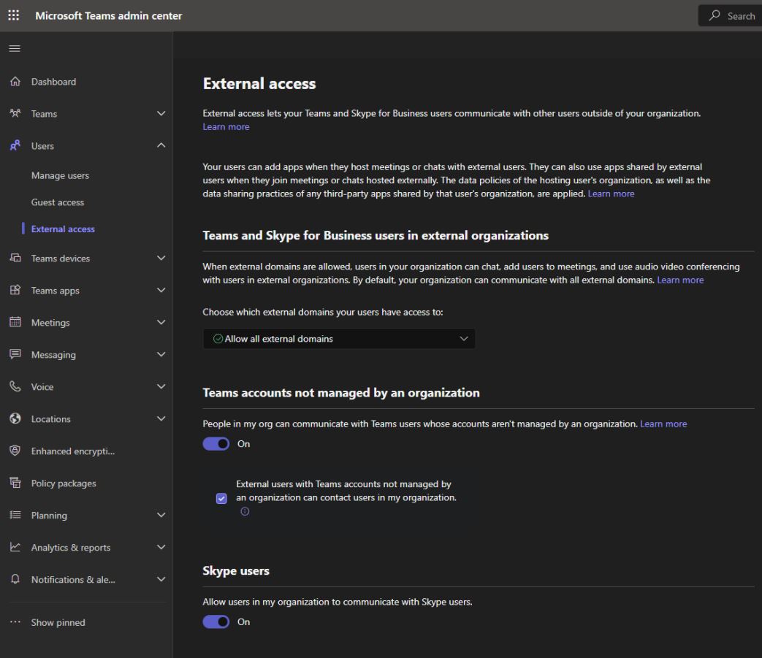Click the Locations globe icon
Viewport: 762px width, 658px height.
click(15, 418)
